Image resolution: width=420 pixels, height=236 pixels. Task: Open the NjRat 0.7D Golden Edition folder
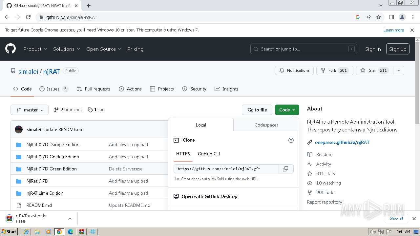pyautogui.click(x=53, y=157)
